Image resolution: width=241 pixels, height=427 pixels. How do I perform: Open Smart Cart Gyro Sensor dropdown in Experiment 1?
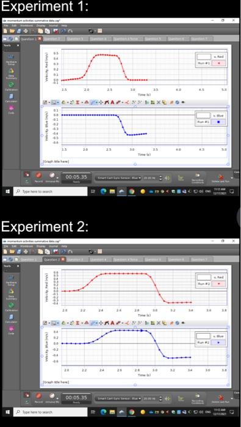tap(119, 178)
